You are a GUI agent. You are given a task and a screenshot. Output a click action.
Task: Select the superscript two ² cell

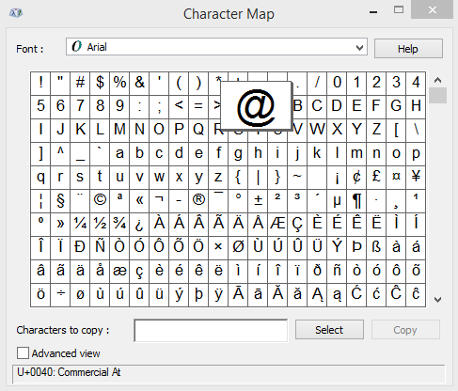tap(277, 200)
